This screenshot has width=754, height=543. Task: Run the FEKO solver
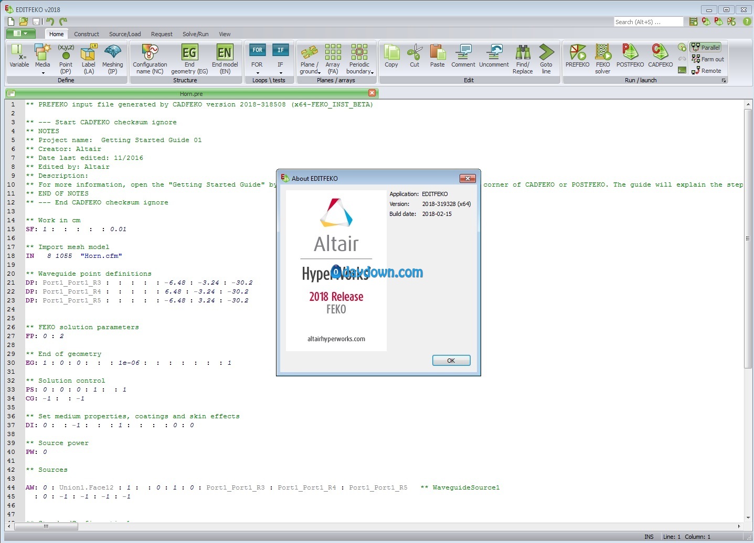tap(602, 57)
